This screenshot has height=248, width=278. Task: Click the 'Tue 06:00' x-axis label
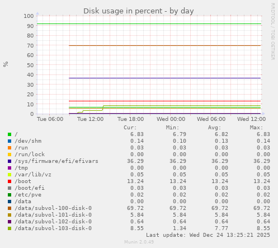coord(50,119)
